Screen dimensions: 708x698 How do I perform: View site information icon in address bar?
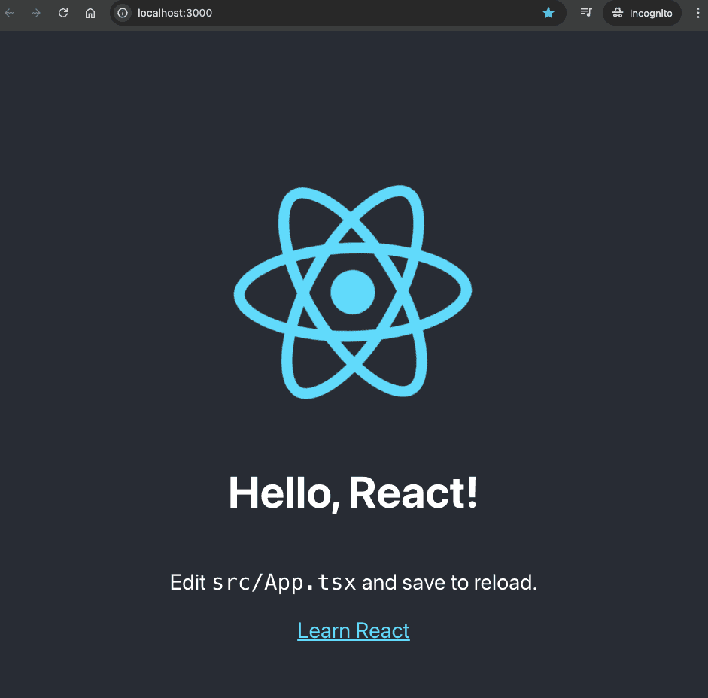click(123, 13)
